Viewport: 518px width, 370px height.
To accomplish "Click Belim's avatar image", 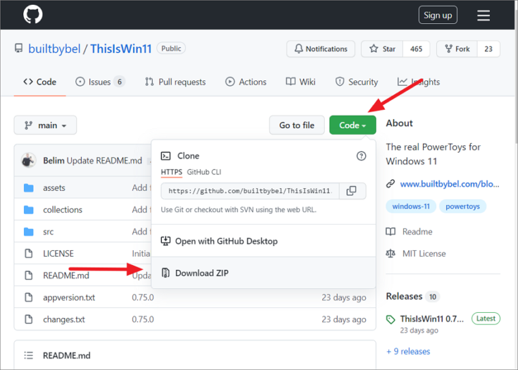I will coord(29,161).
